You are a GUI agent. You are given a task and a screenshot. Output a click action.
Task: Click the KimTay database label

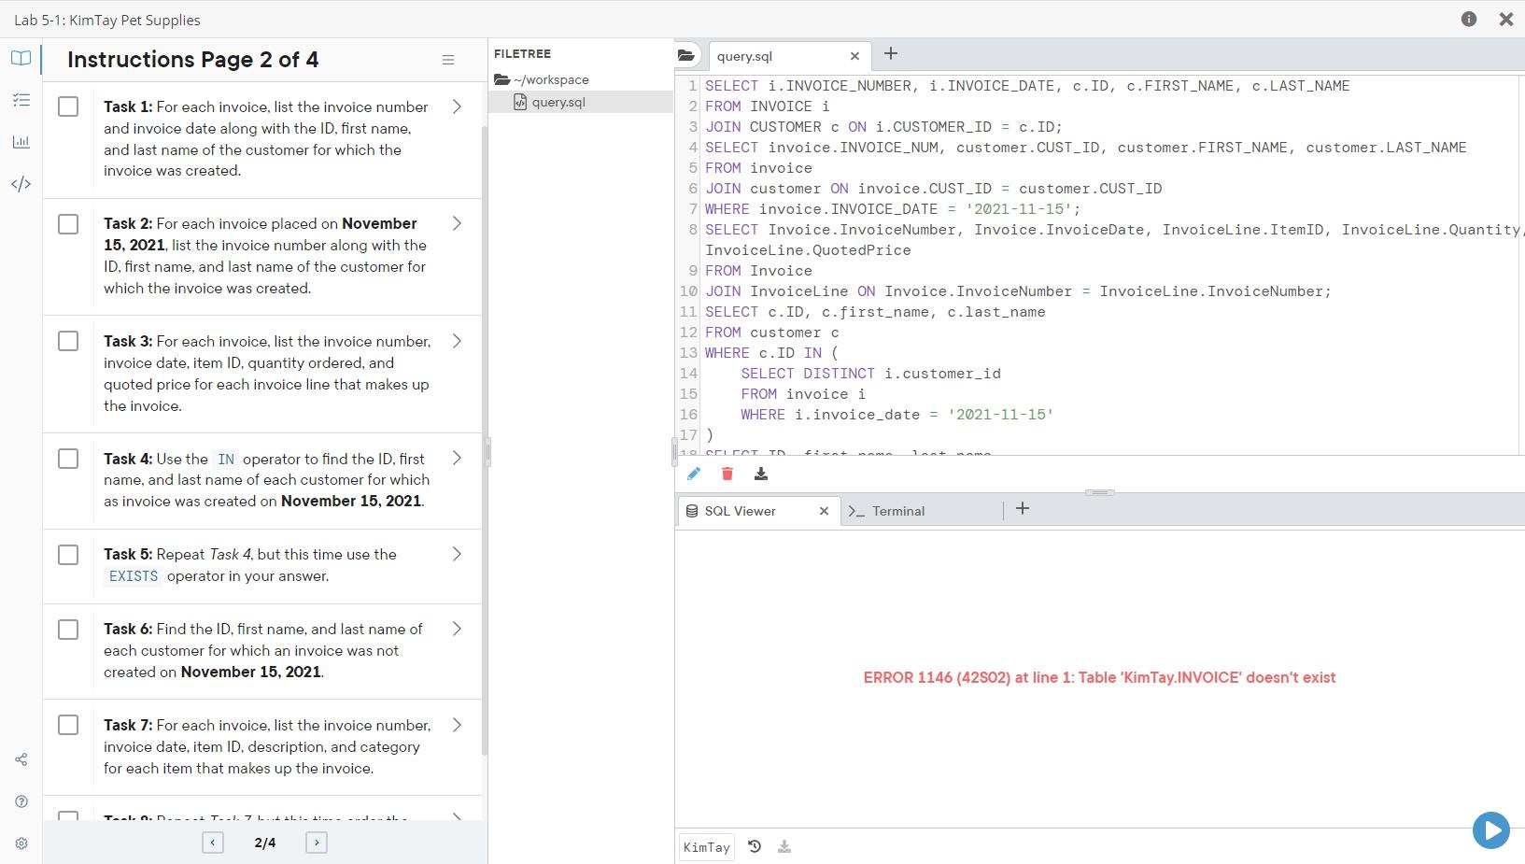click(707, 847)
